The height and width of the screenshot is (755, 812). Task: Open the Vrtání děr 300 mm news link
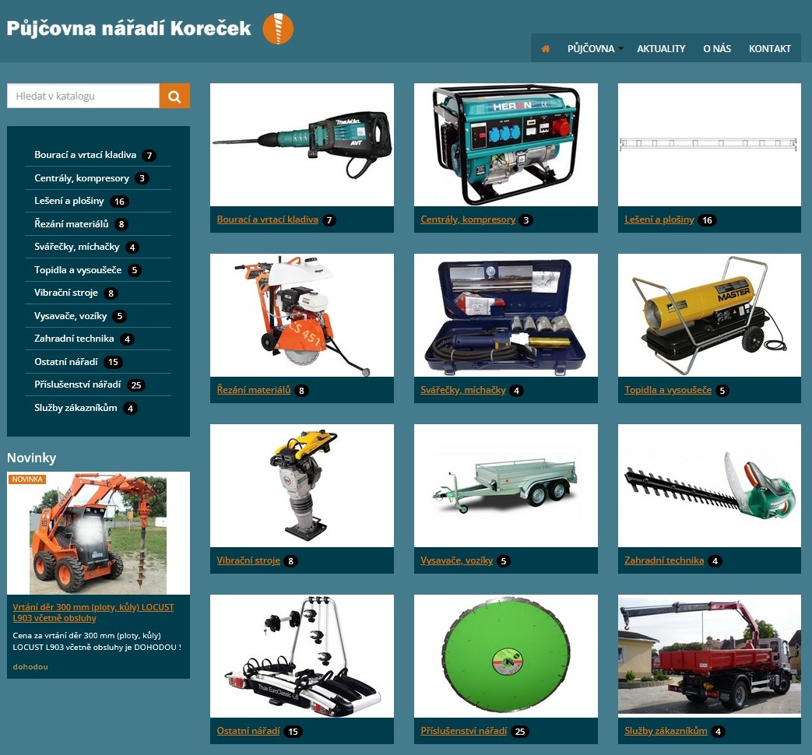coord(93,612)
